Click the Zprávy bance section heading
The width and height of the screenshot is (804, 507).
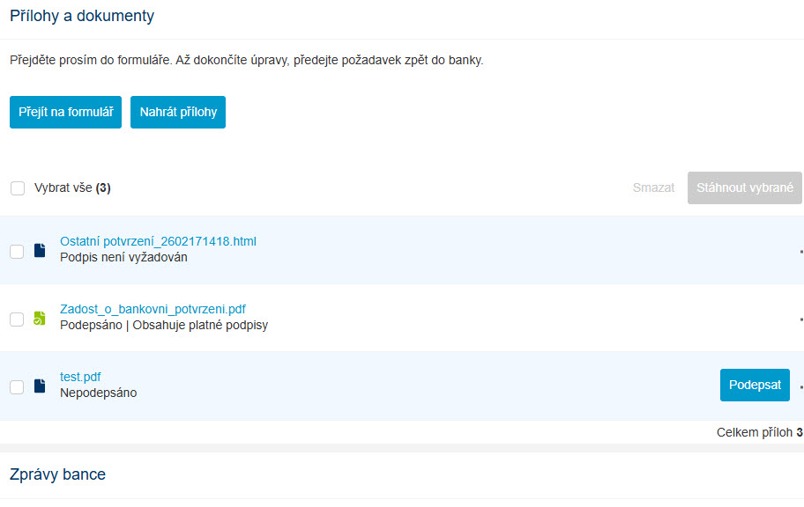pos(57,474)
